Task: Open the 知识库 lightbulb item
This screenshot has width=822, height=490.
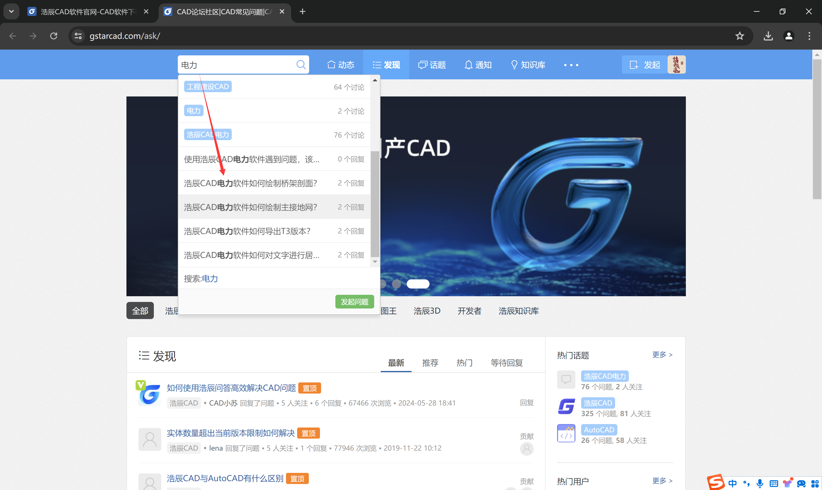Action: pos(527,65)
